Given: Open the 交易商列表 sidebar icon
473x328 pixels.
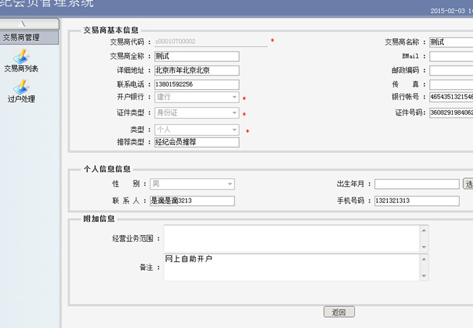Looking at the screenshot, I should (x=21, y=59).
